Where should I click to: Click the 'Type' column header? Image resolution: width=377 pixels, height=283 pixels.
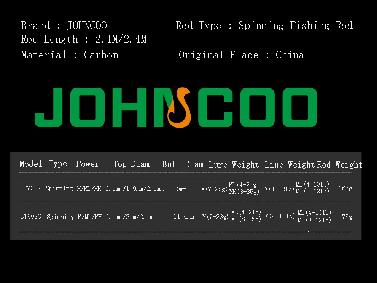[x=58, y=164]
